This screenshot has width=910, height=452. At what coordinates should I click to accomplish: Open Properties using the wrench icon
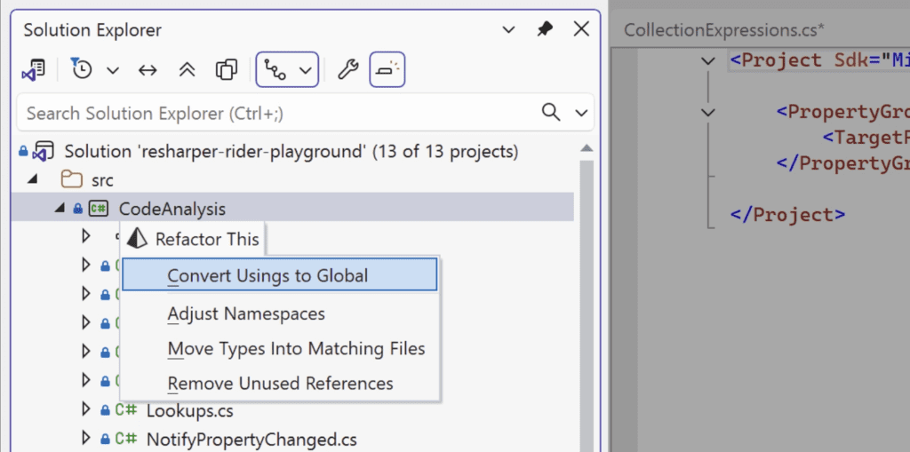(x=347, y=70)
